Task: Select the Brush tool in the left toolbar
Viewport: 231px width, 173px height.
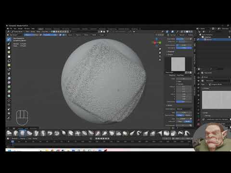Action: pyautogui.click(x=9, y=39)
